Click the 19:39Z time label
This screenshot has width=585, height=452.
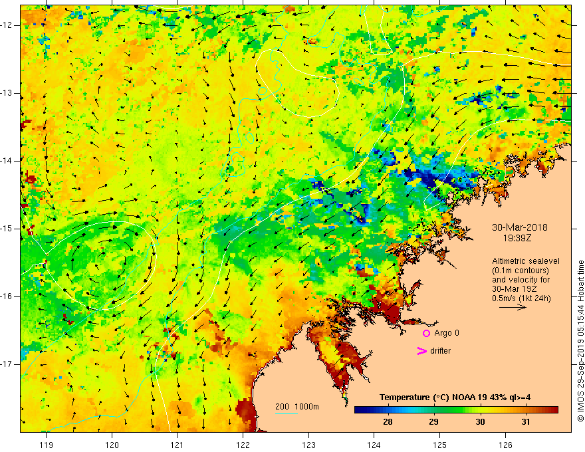[517, 237]
